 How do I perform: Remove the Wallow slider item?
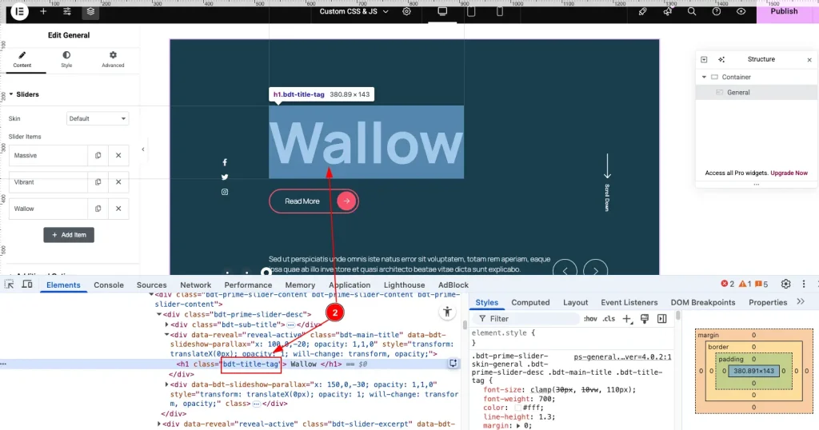point(118,209)
